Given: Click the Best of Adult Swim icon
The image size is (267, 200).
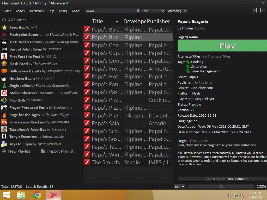Looking at the screenshot, I should [4, 49].
